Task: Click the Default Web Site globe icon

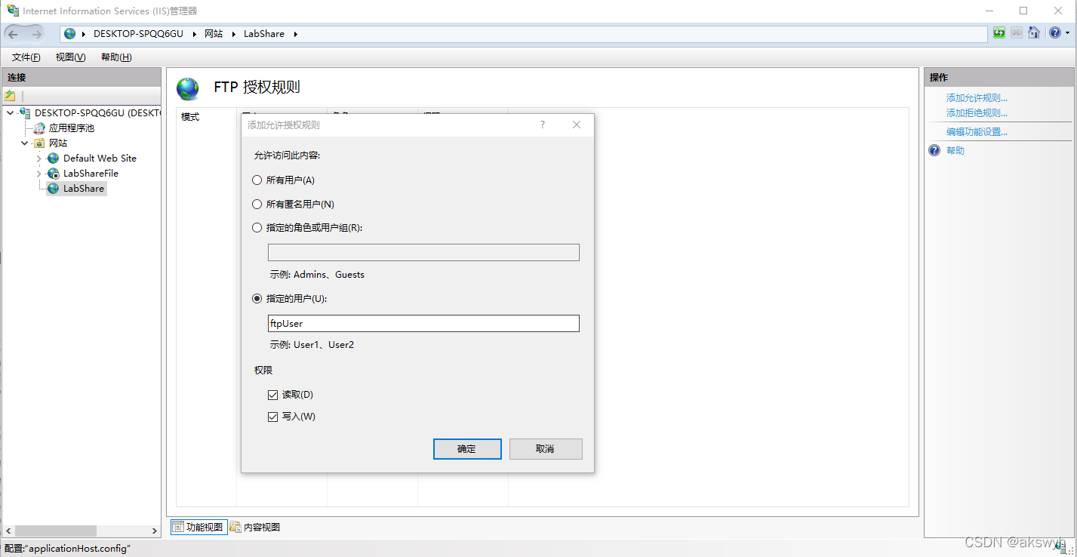Action: coord(53,158)
